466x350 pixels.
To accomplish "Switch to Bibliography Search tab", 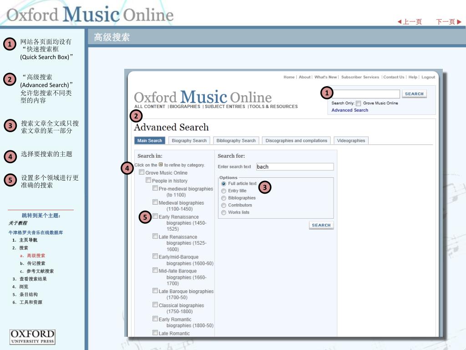I will click(x=236, y=140).
